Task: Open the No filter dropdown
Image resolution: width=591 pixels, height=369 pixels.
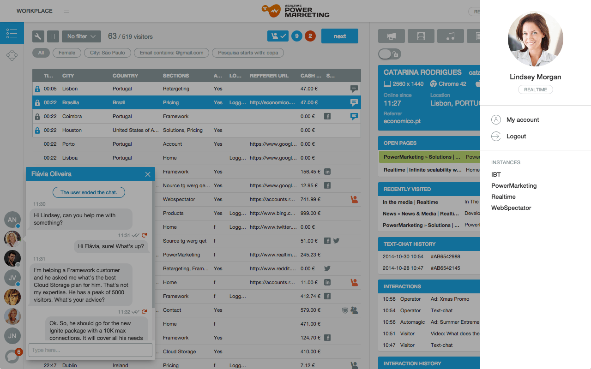Action: coord(81,36)
